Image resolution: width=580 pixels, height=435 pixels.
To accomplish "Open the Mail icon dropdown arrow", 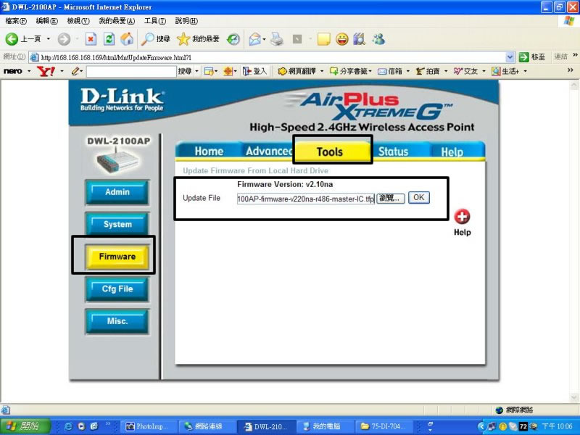I will (x=264, y=39).
